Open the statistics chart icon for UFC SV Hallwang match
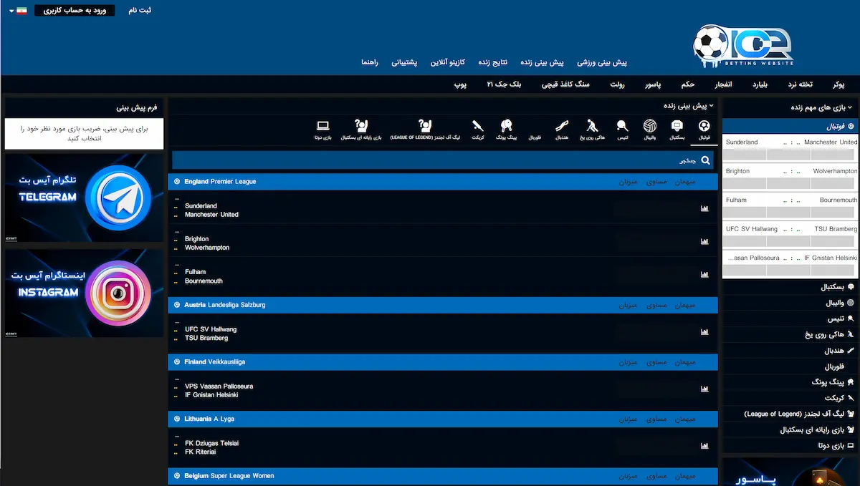 704,332
